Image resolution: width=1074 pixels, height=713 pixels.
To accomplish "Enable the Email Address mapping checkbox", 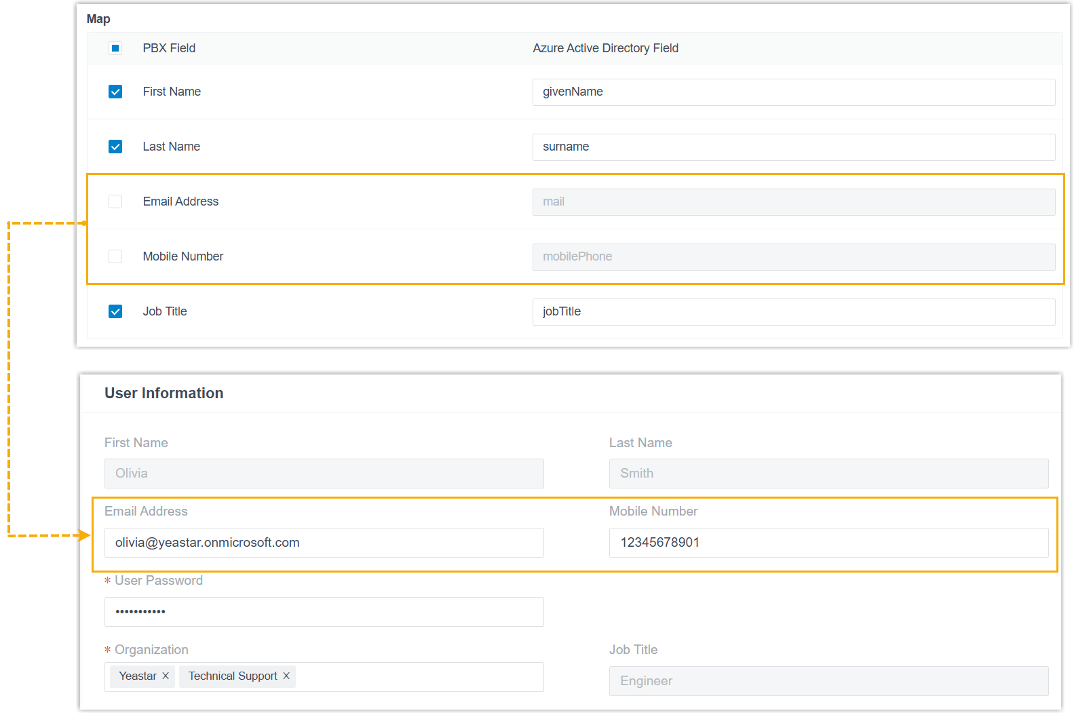I will 115,201.
